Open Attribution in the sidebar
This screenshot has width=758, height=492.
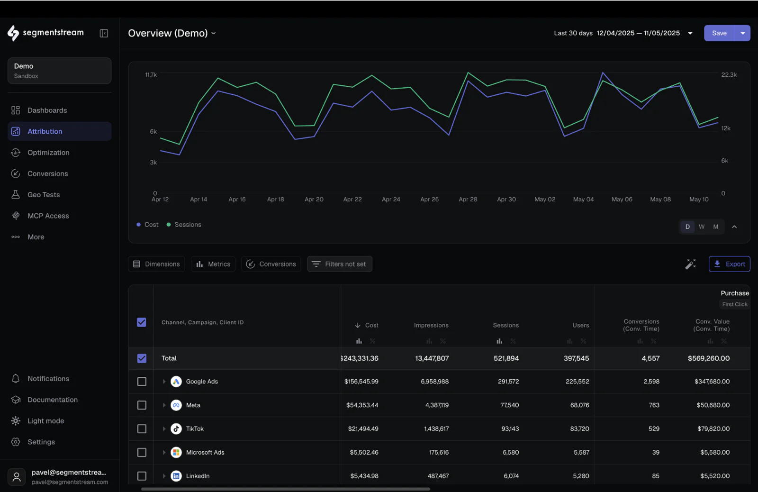[x=60, y=131]
